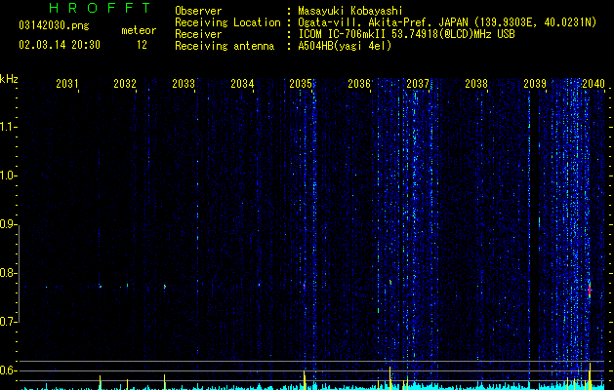Viewport: 614px width, 390px height.
Task: Click the red meteor echo after 2036
Action: click(390, 282)
